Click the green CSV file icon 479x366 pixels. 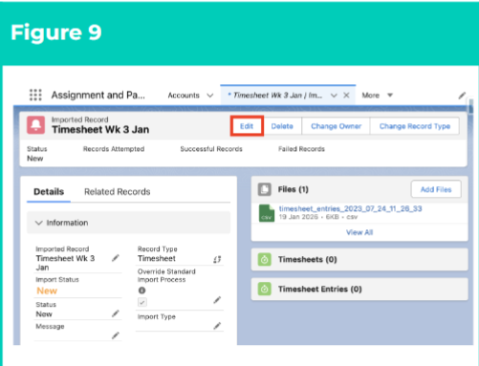tap(267, 213)
